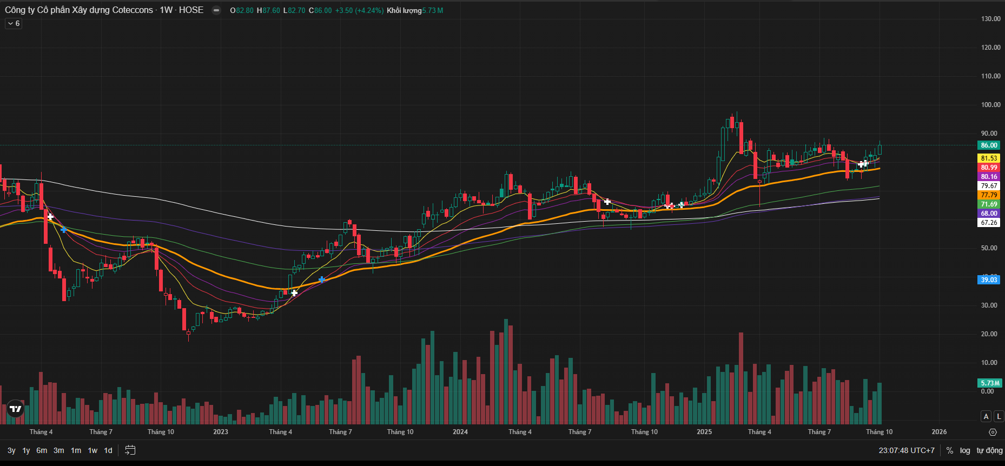Open chart settings hexagon gear icon

coord(993,432)
